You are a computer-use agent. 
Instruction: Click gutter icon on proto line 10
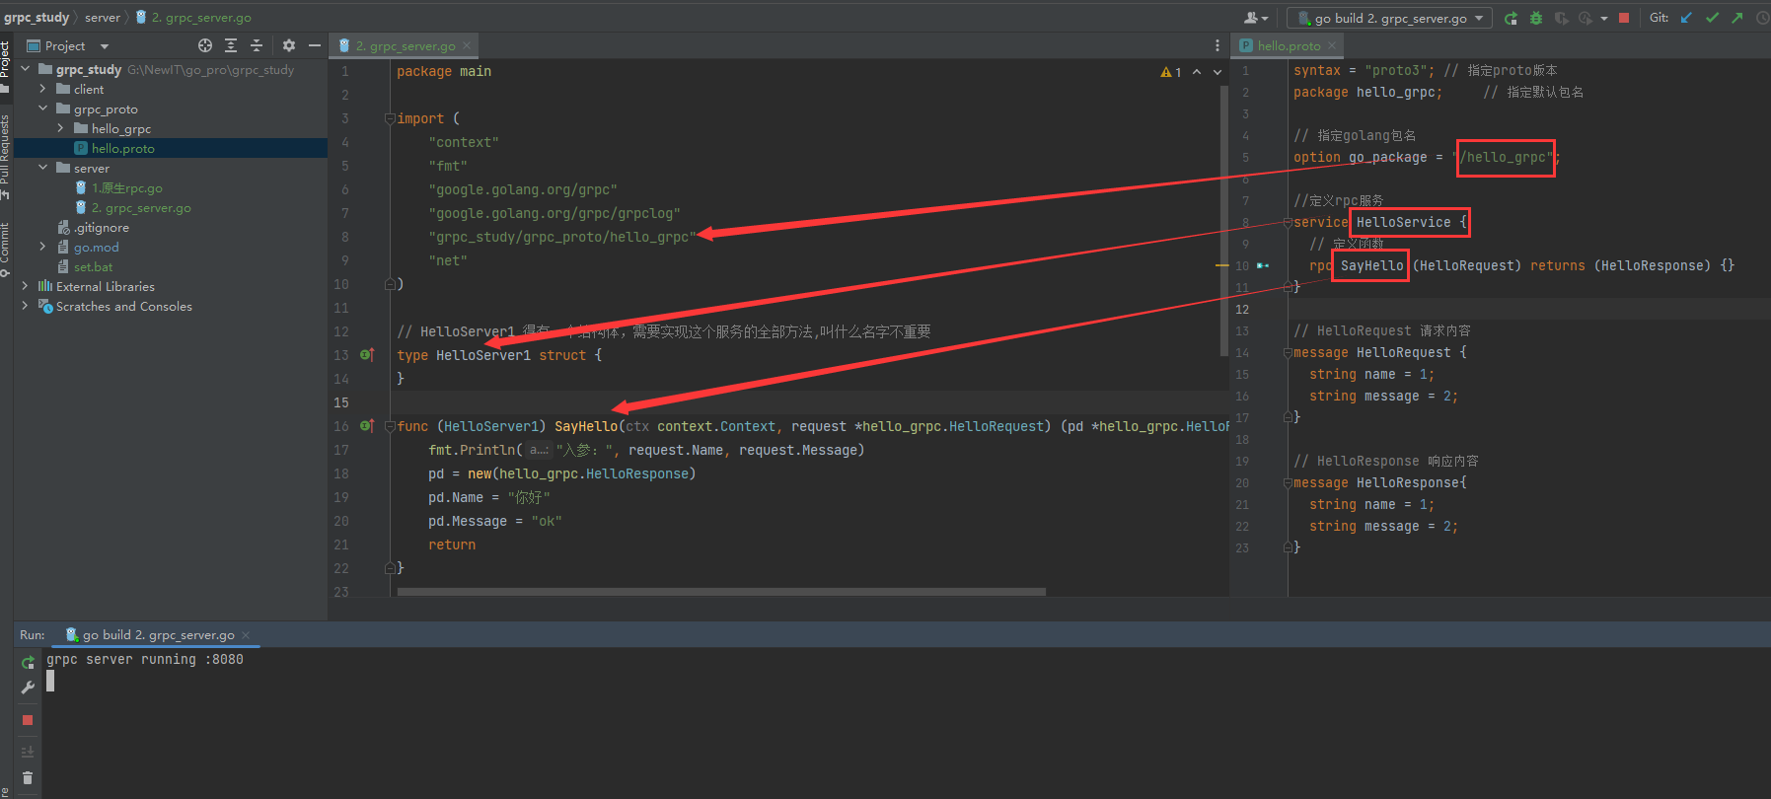(1263, 265)
